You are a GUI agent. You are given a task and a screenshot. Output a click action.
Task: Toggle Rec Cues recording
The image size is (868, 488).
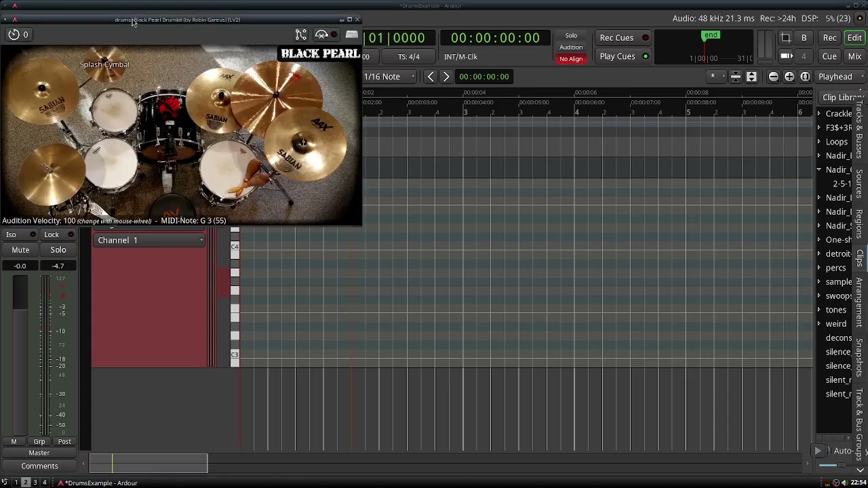[x=624, y=38]
